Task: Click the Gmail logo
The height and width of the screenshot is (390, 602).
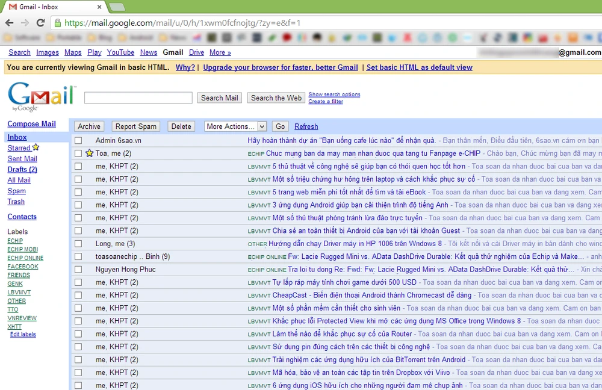Action: (40, 96)
